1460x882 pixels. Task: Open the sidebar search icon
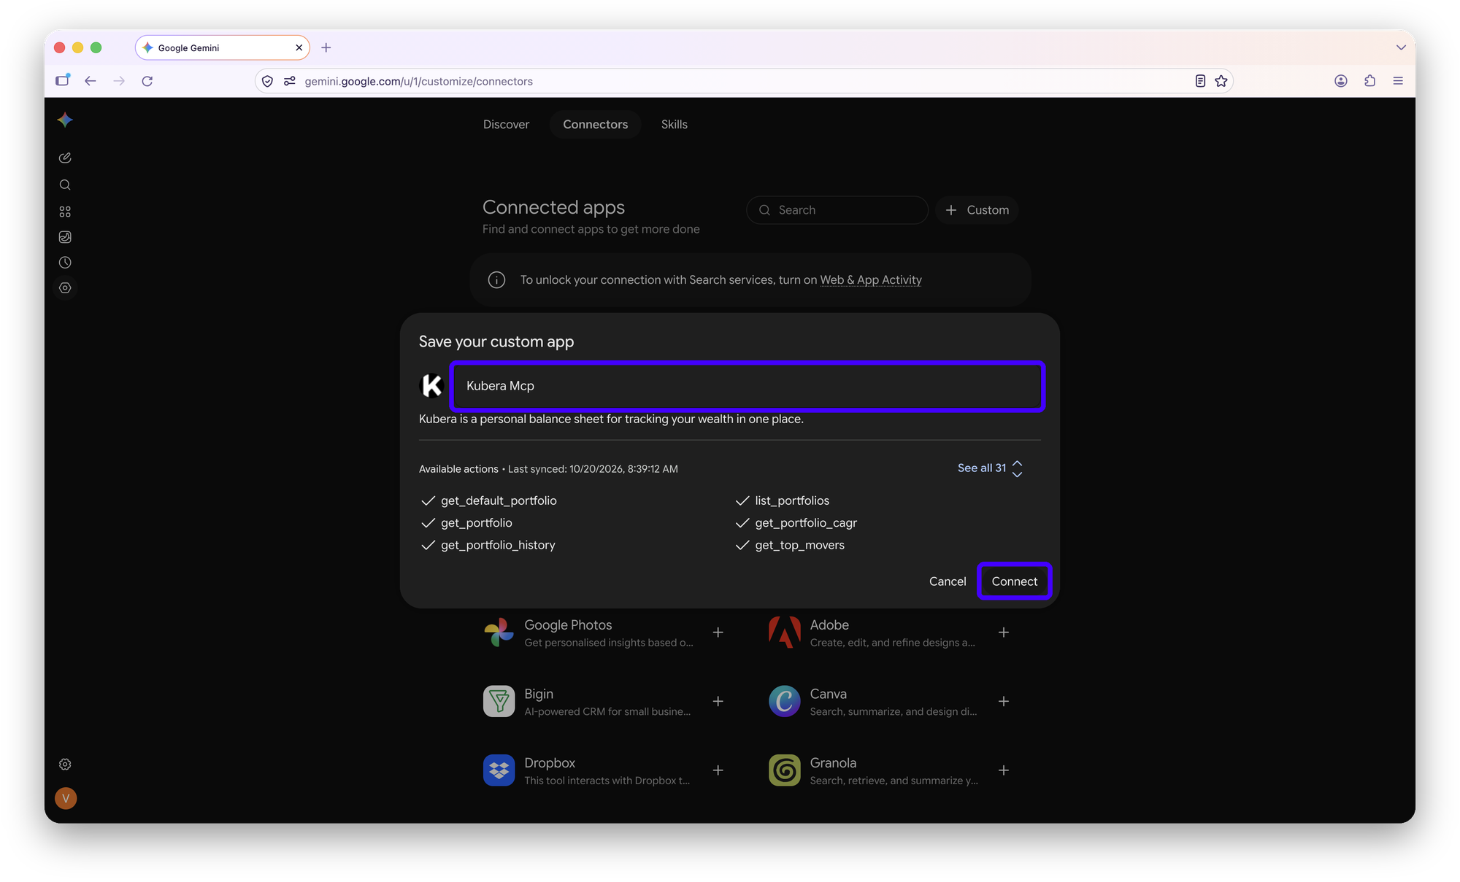pos(65,185)
